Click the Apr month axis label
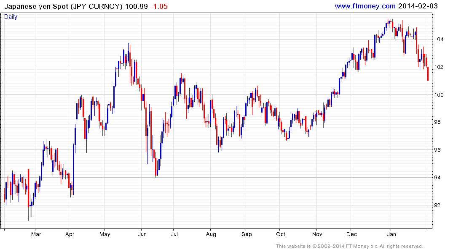453x252 pixels. tap(70, 234)
